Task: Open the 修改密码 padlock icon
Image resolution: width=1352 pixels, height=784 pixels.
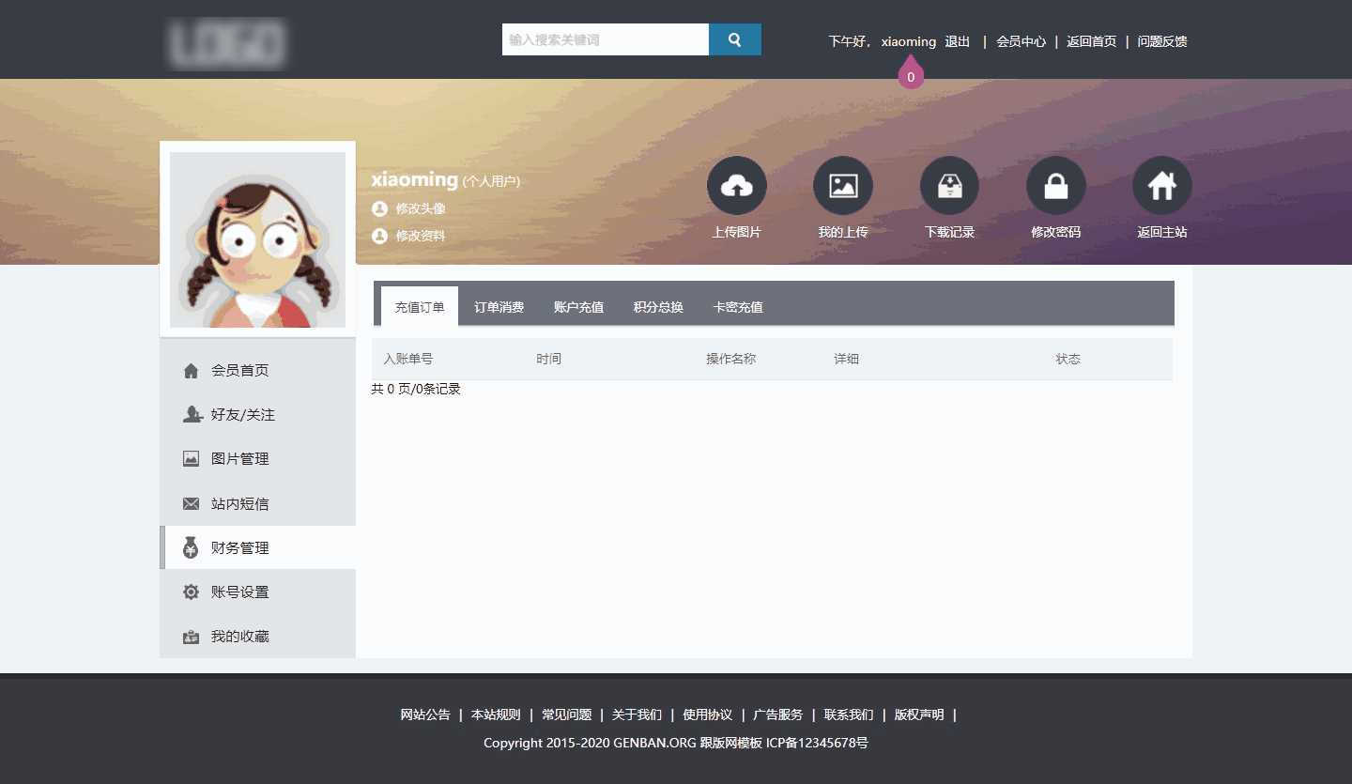Action: point(1055,186)
